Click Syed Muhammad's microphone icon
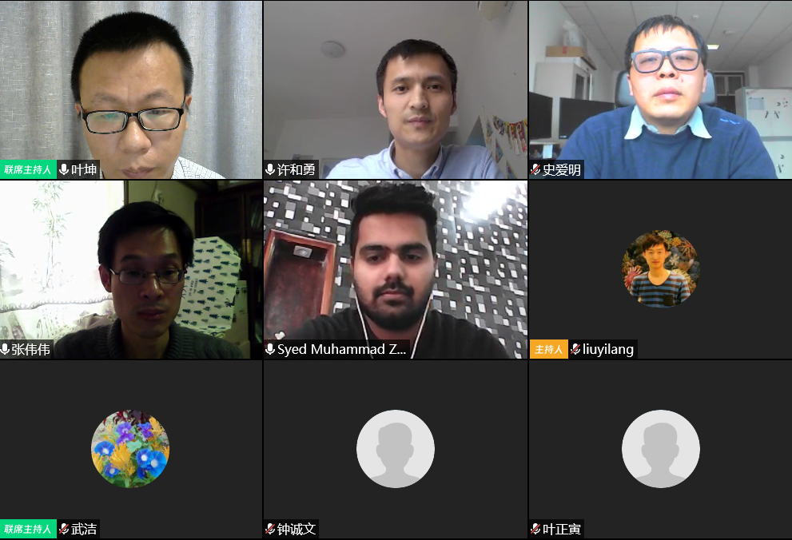The image size is (792, 540). (x=270, y=349)
